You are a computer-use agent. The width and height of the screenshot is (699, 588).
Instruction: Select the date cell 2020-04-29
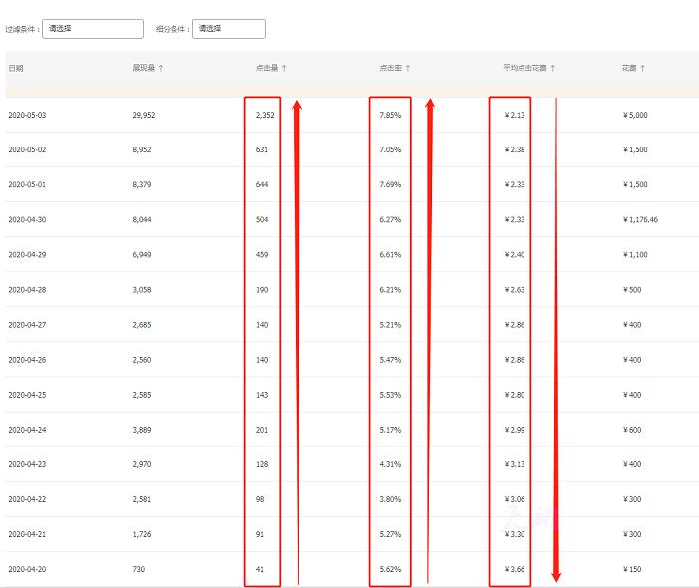point(27,255)
